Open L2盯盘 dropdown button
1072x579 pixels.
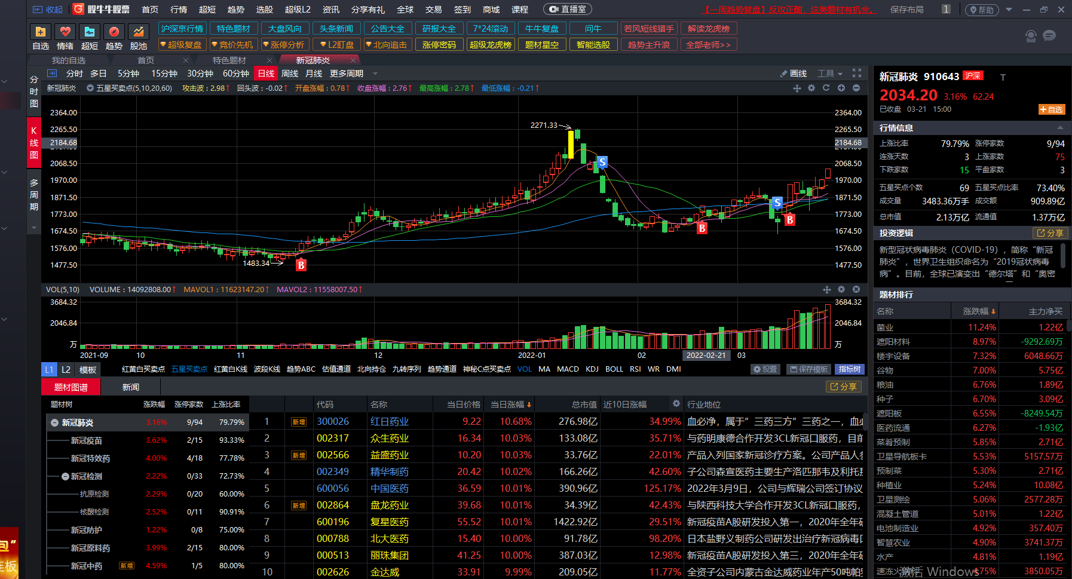pos(336,45)
